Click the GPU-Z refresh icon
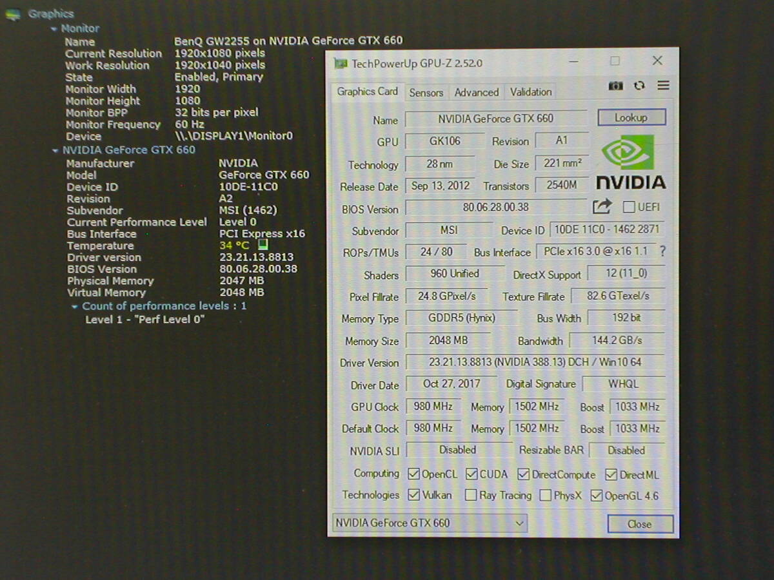 (x=639, y=86)
